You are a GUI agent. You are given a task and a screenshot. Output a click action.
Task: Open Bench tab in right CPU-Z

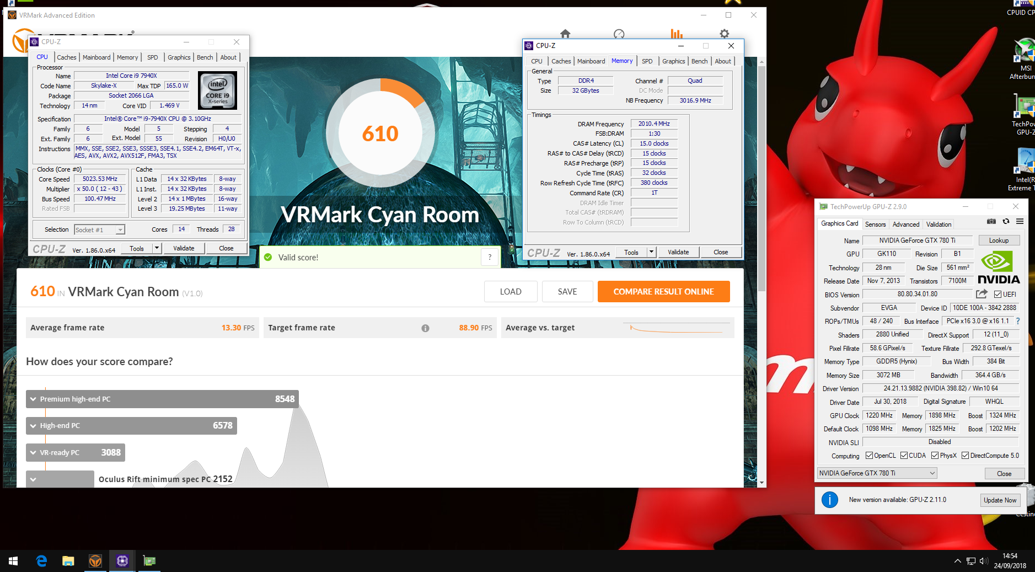(x=699, y=61)
